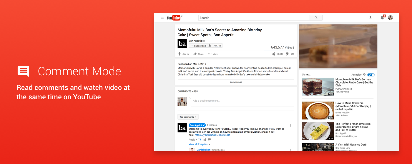The image size is (412, 164).
Task: Click the Garance Doré video thumbnail
Action: click(318, 147)
